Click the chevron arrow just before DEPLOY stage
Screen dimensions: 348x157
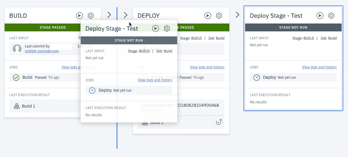(125, 15)
